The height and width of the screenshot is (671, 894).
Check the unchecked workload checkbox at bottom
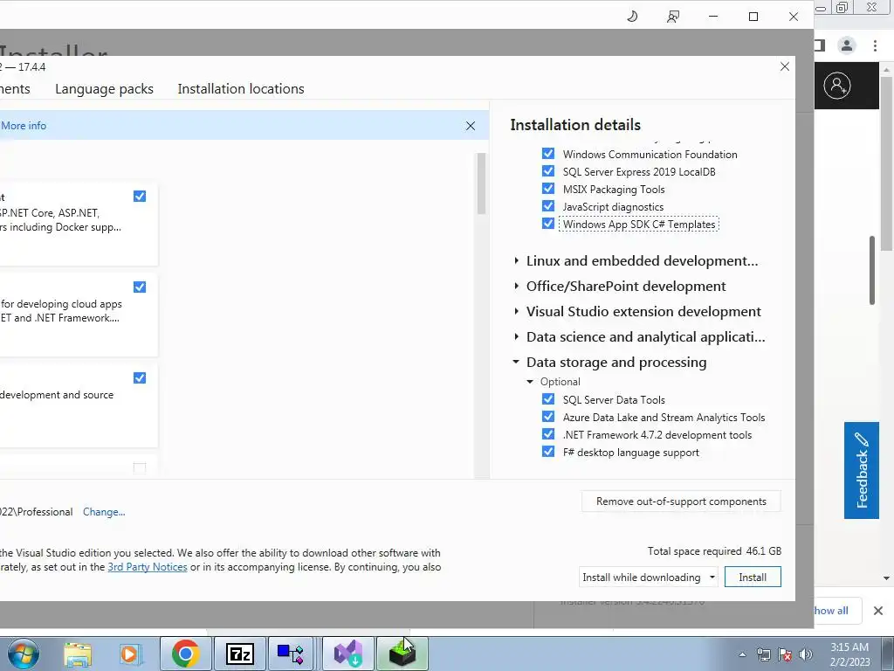[x=140, y=468]
